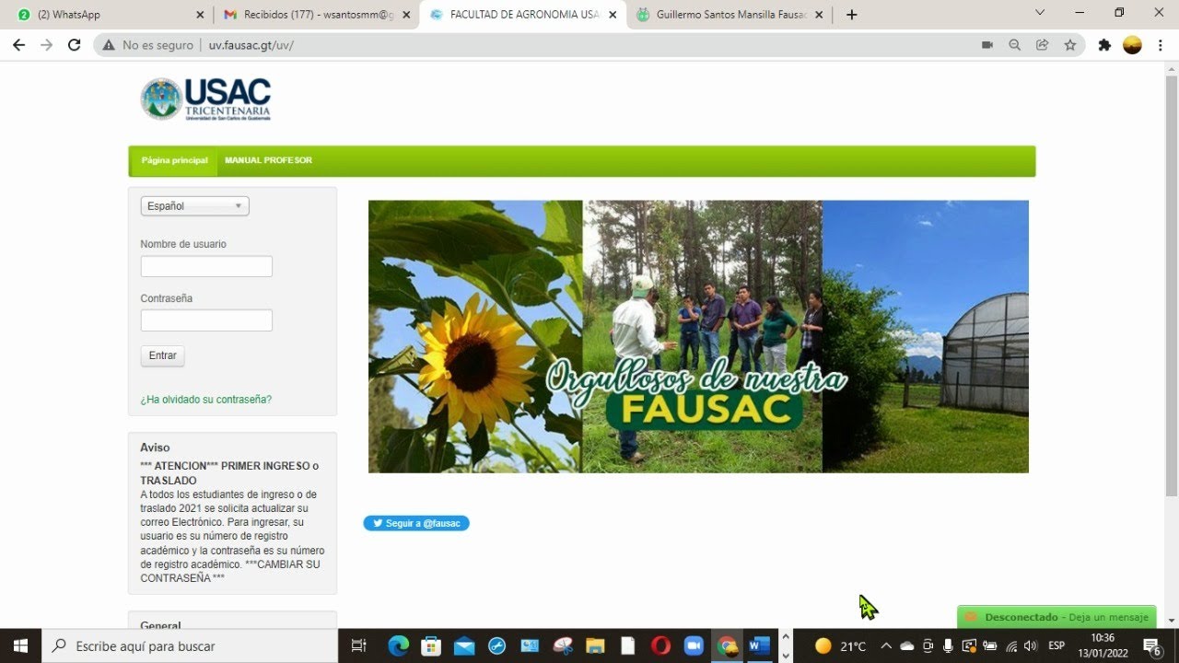Launch Microsoft Edge from the taskbar
Screen dimensions: 1179x663
(x=398, y=646)
